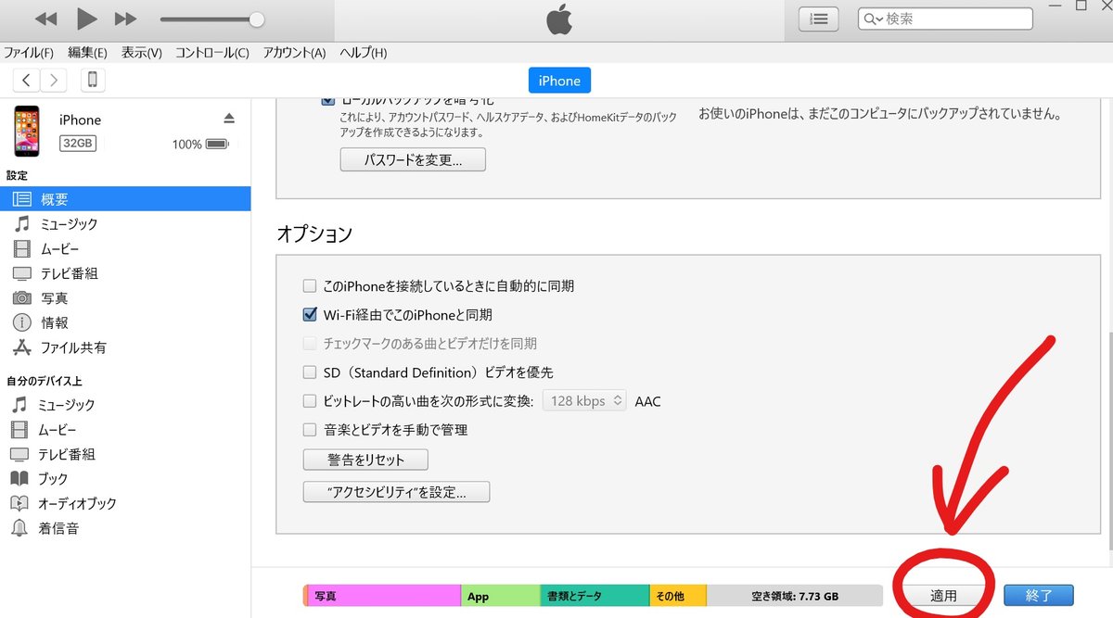Viewport: 1113px width, 618px height.
Task: Click the 適用 button
Action: click(x=943, y=596)
